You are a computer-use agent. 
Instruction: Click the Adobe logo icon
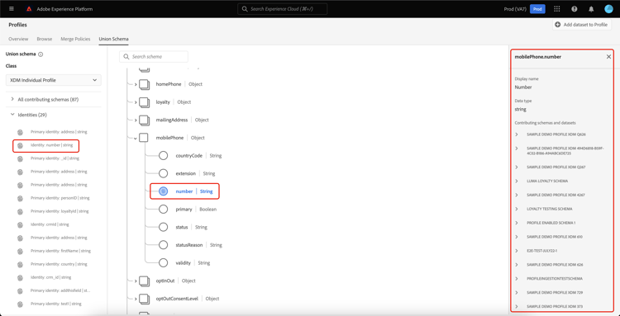point(29,9)
